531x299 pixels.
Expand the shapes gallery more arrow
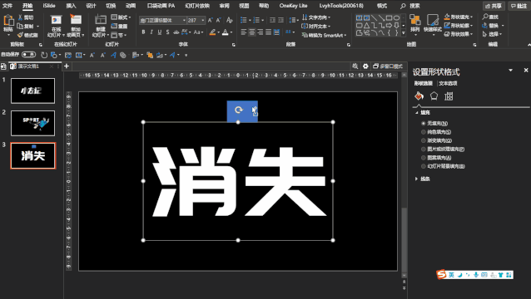click(404, 33)
